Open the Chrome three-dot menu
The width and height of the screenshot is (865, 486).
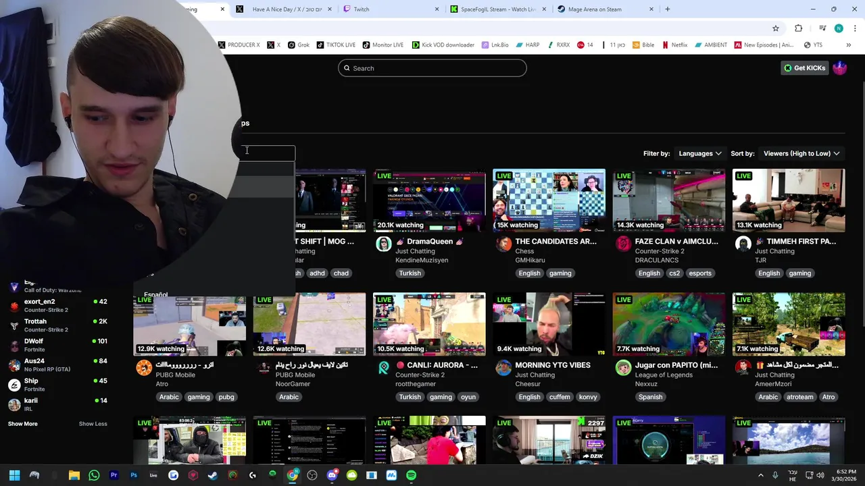(856, 28)
